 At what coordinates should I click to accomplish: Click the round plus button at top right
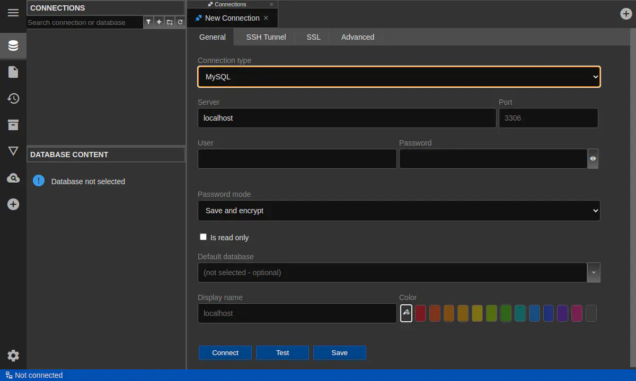click(626, 14)
